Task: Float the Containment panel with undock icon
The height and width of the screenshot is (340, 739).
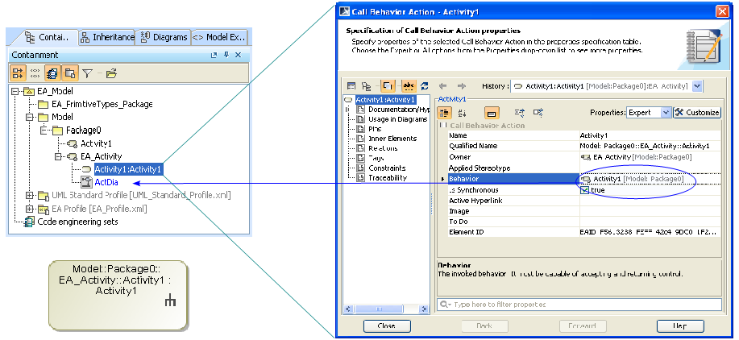Action: click(214, 55)
